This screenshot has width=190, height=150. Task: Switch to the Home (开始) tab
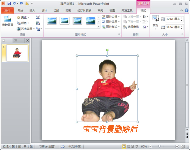coord(20,10)
